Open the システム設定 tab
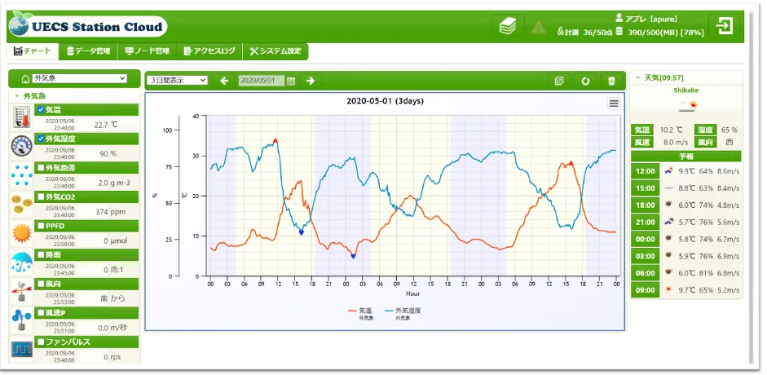This screenshot has width=767, height=375. 276,51
